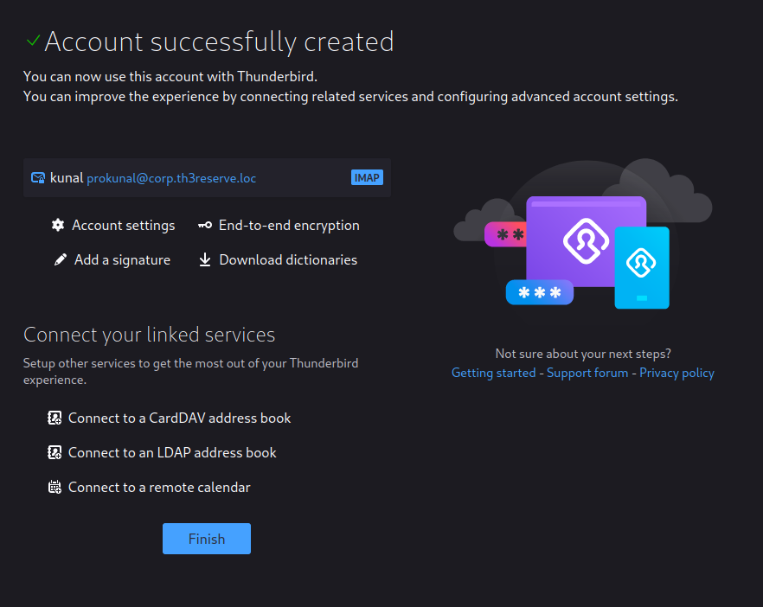The height and width of the screenshot is (607, 763).
Task: Connect to an LDAP address book
Action: [x=172, y=452]
